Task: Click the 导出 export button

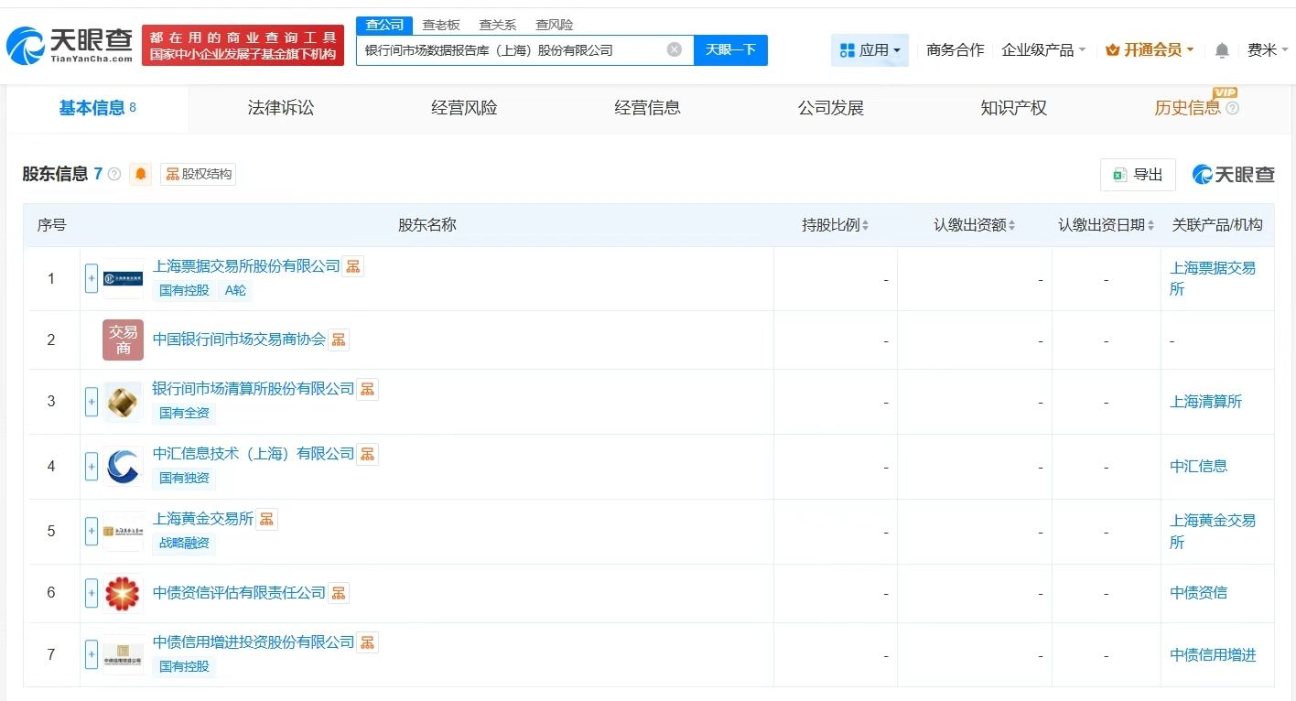Action: point(1138,175)
